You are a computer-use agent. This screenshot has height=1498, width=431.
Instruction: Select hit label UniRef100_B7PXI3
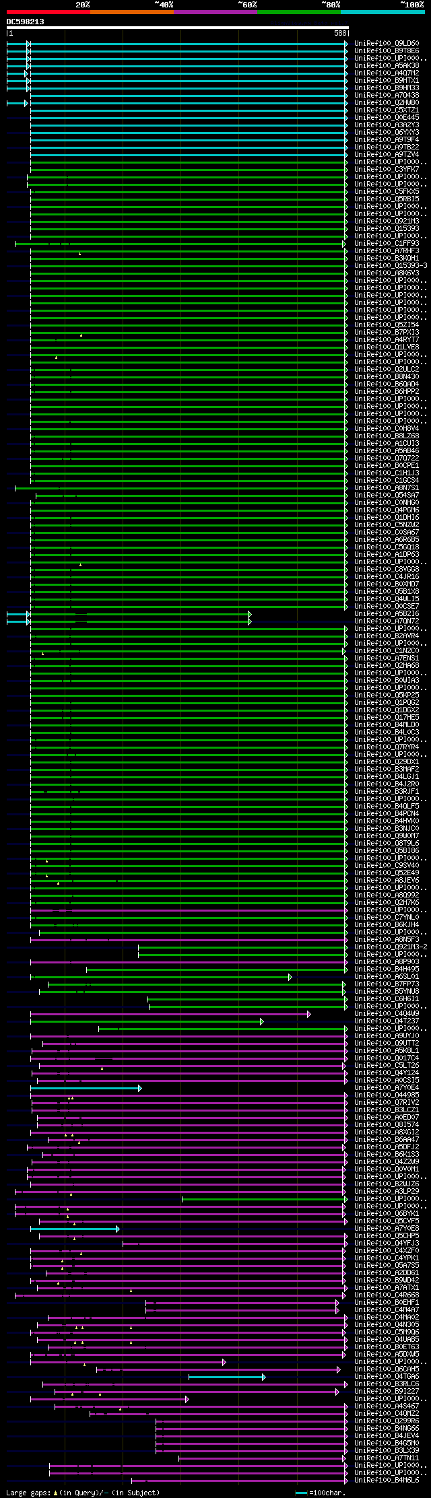pyautogui.click(x=387, y=333)
